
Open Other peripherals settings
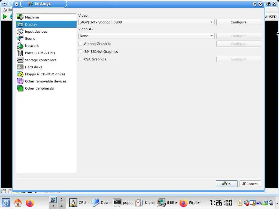click(x=46, y=88)
